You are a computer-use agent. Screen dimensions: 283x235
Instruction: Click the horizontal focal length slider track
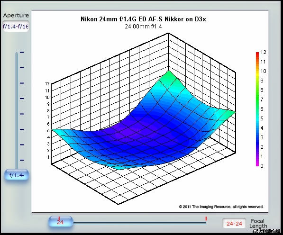click(x=139, y=223)
